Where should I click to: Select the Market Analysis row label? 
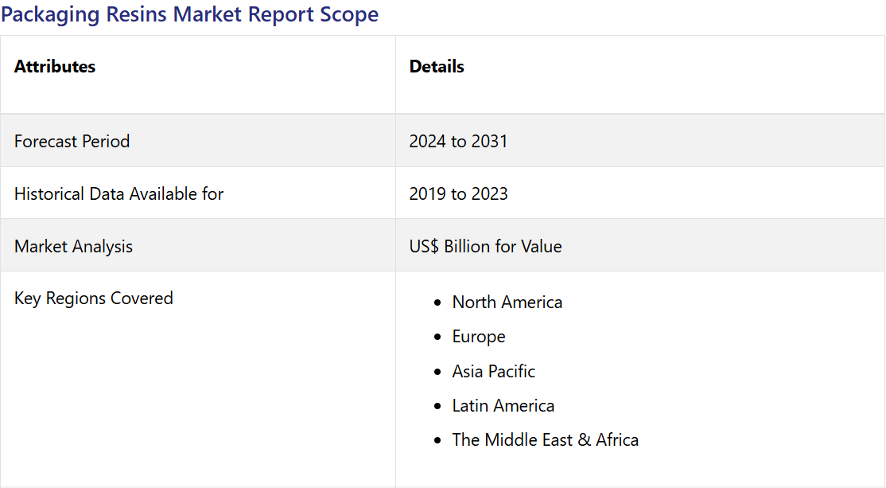click(73, 246)
